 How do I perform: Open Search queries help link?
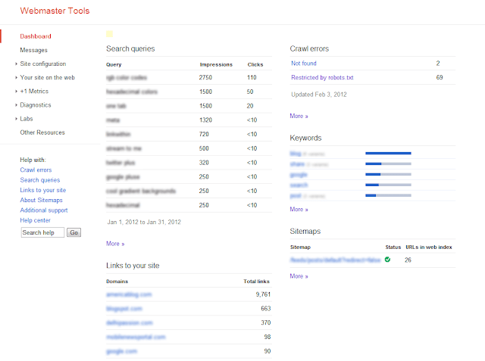click(x=40, y=180)
